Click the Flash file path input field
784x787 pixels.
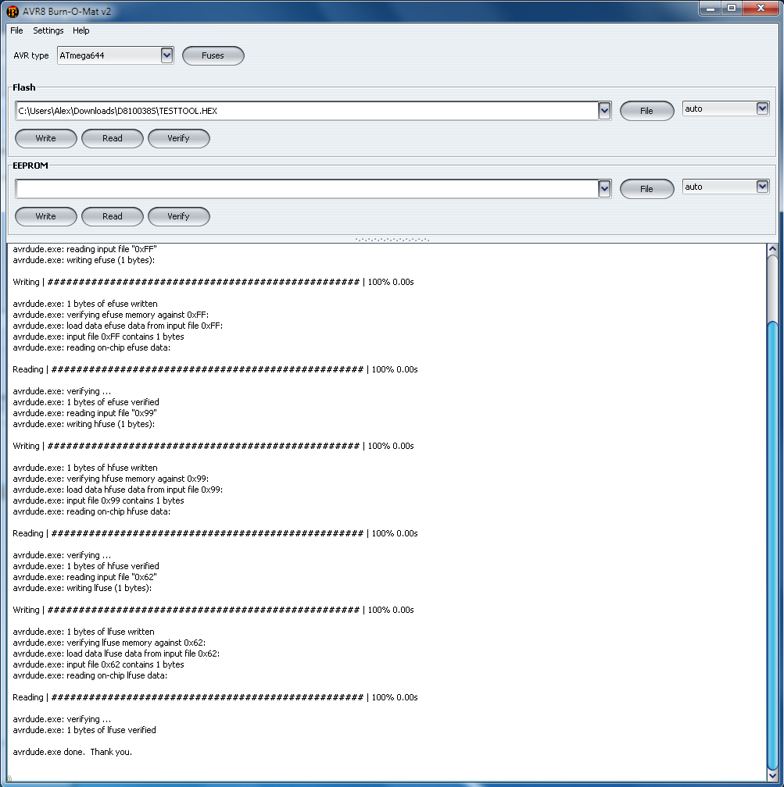click(x=307, y=111)
